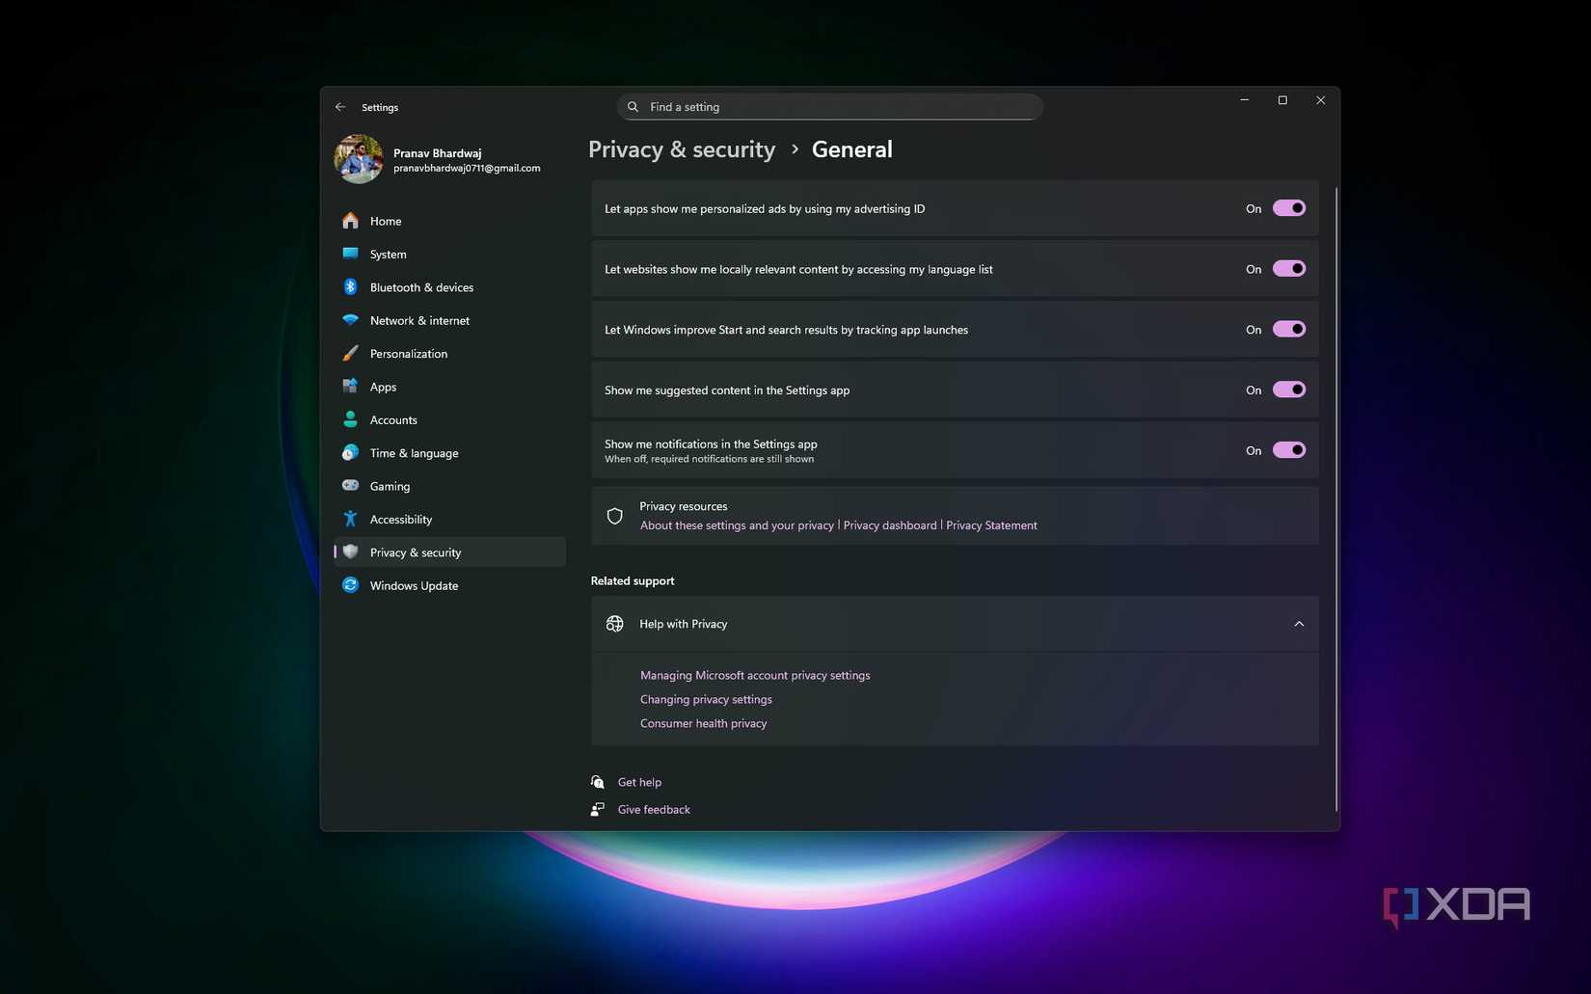Click Privacy & security breadcrumb
The height and width of the screenshot is (994, 1591).
point(682,149)
